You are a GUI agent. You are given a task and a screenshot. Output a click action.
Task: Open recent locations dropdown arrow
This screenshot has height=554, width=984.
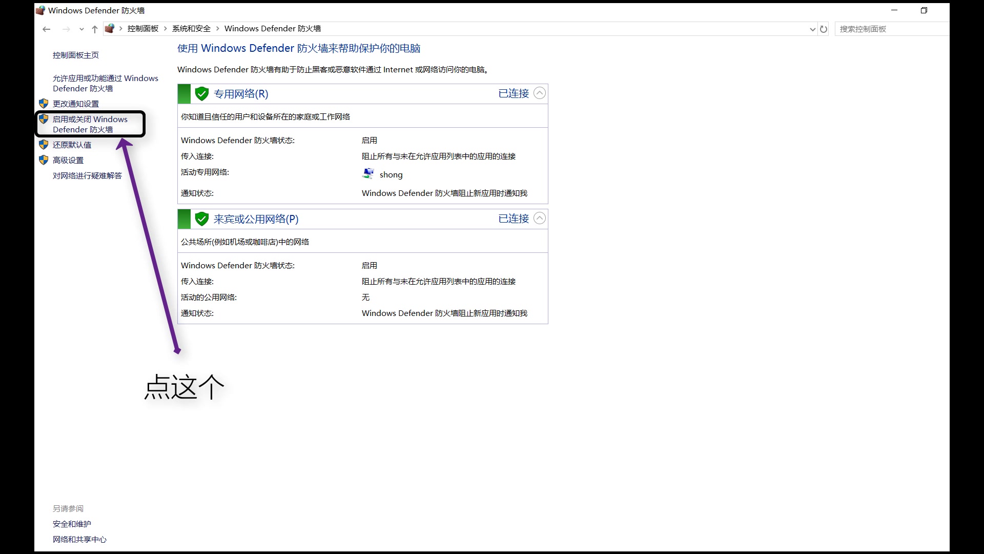[x=81, y=29]
